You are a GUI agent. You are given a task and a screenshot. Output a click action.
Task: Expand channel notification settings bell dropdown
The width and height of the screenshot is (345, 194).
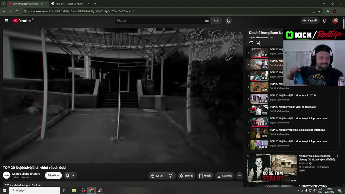(70, 176)
